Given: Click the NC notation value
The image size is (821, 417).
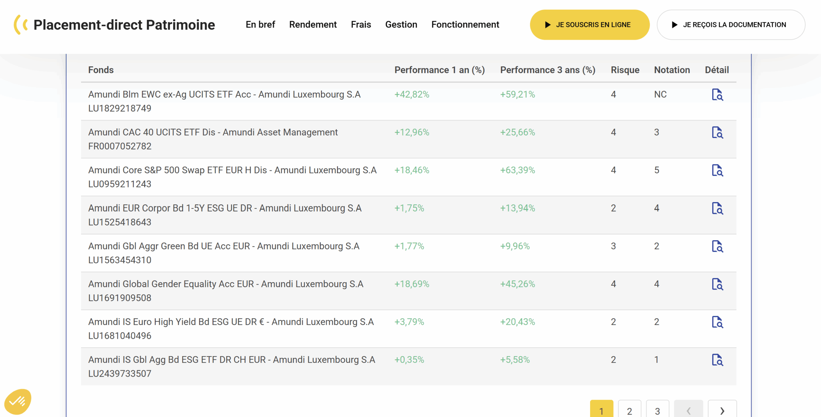Looking at the screenshot, I should coord(660,94).
